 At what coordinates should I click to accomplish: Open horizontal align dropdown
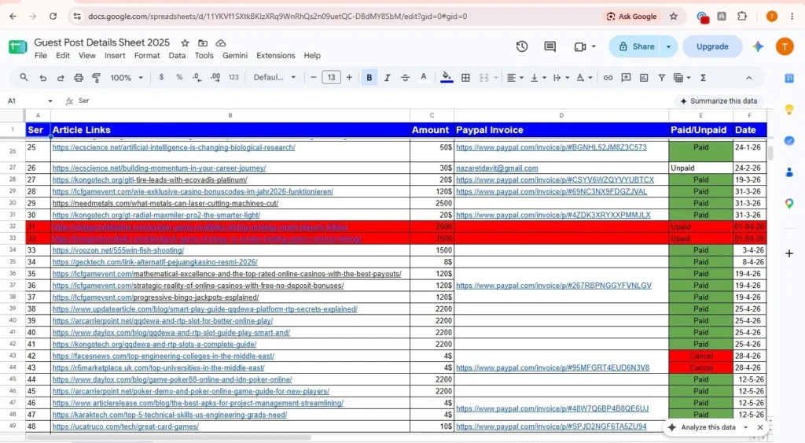515,78
